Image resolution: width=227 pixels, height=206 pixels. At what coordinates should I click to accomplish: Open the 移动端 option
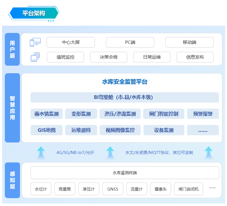click(x=189, y=42)
